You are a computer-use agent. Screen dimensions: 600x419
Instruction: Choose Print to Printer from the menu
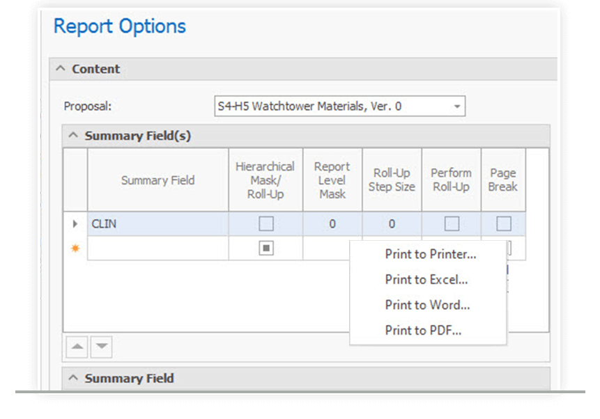[430, 254]
